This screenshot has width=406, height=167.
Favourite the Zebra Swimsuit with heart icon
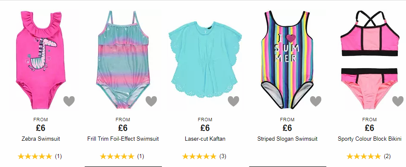pyautogui.click(x=69, y=101)
